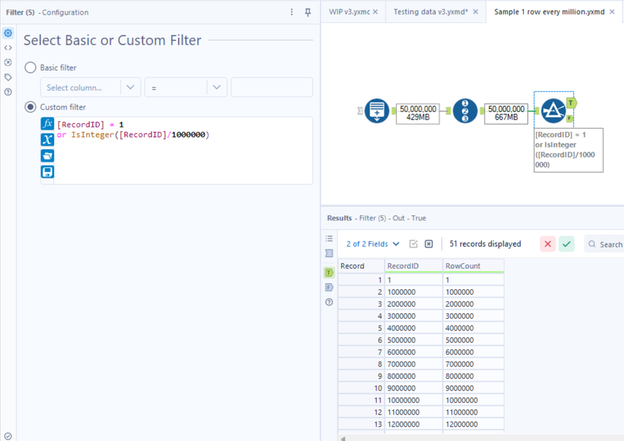Click the select all fields check icon
The width and height of the screenshot is (624, 441).
[414, 244]
